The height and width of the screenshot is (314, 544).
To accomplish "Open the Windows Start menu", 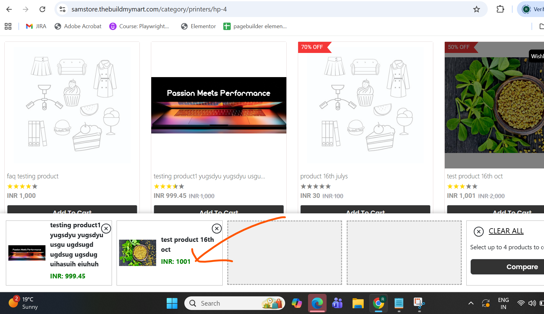I will click(x=172, y=303).
